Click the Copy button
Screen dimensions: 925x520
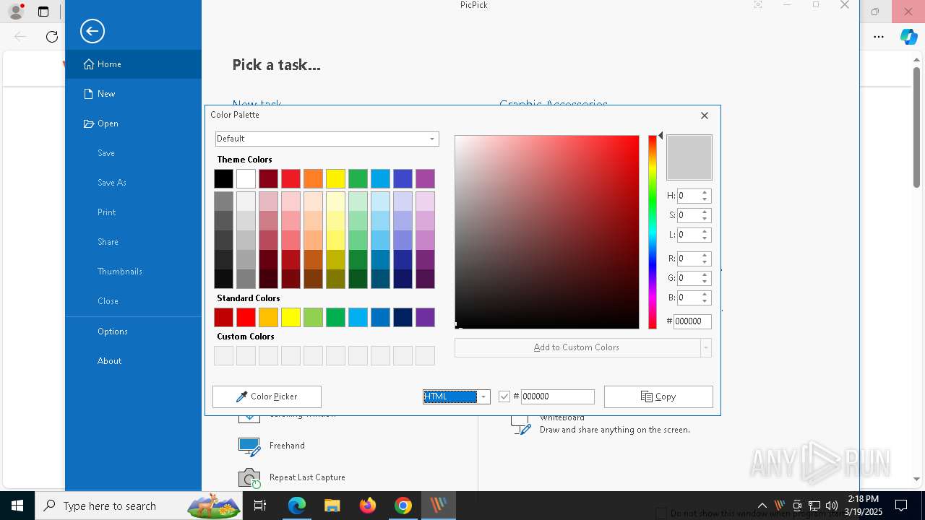click(x=658, y=396)
